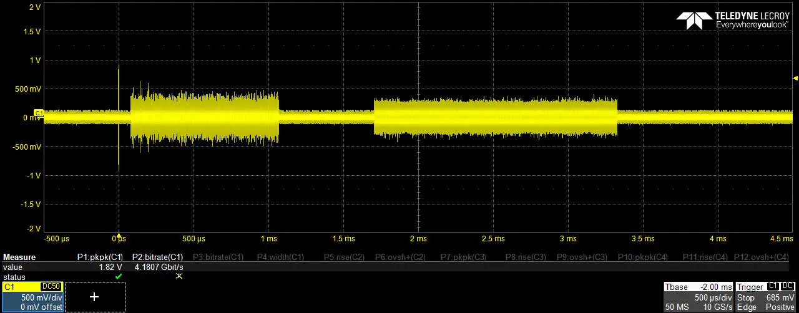Open the Trigger descriptor box

tap(766, 297)
